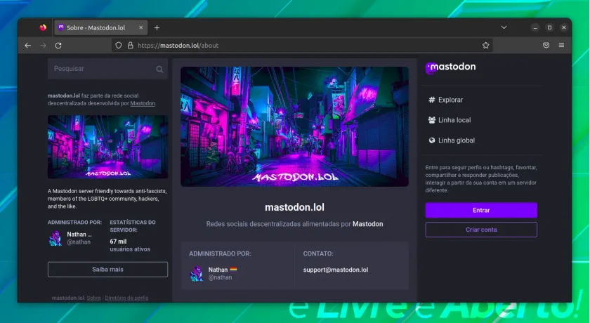Click the 67 mil active users statistic

click(x=130, y=245)
